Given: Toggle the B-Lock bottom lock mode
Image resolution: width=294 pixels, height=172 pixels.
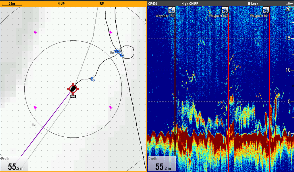Looking at the screenshot, I should coord(253,3).
